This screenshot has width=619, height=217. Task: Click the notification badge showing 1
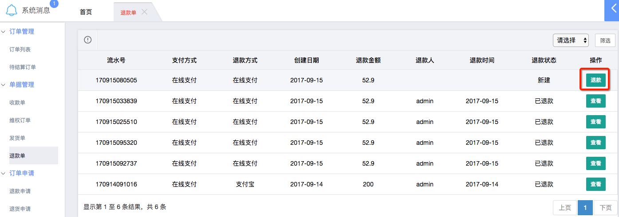pyautogui.click(x=54, y=4)
